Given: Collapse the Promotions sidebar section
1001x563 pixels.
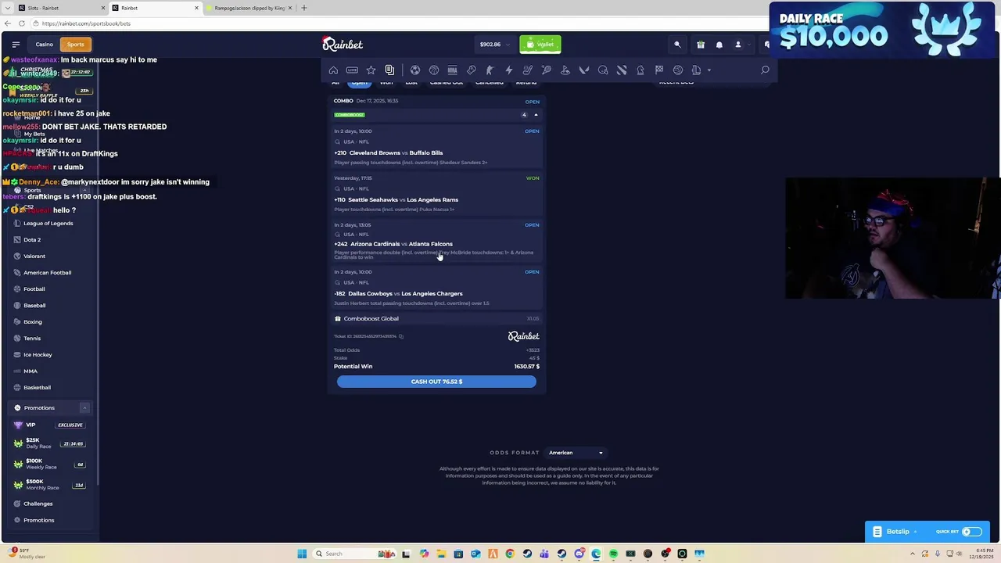Looking at the screenshot, I should (84, 408).
